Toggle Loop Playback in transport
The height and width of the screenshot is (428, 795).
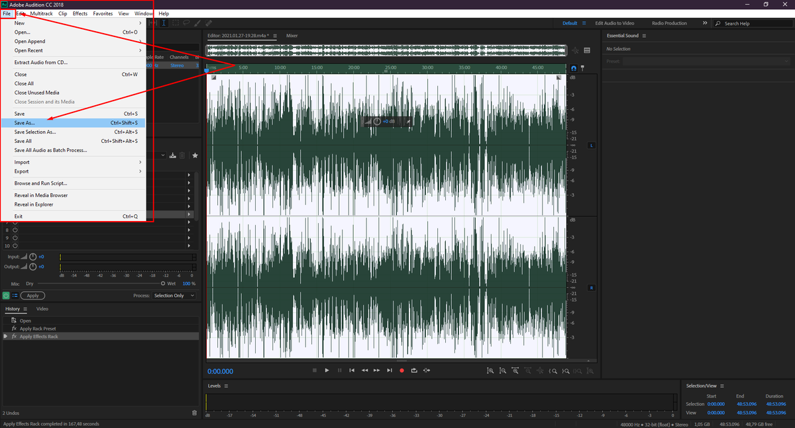coord(414,370)
